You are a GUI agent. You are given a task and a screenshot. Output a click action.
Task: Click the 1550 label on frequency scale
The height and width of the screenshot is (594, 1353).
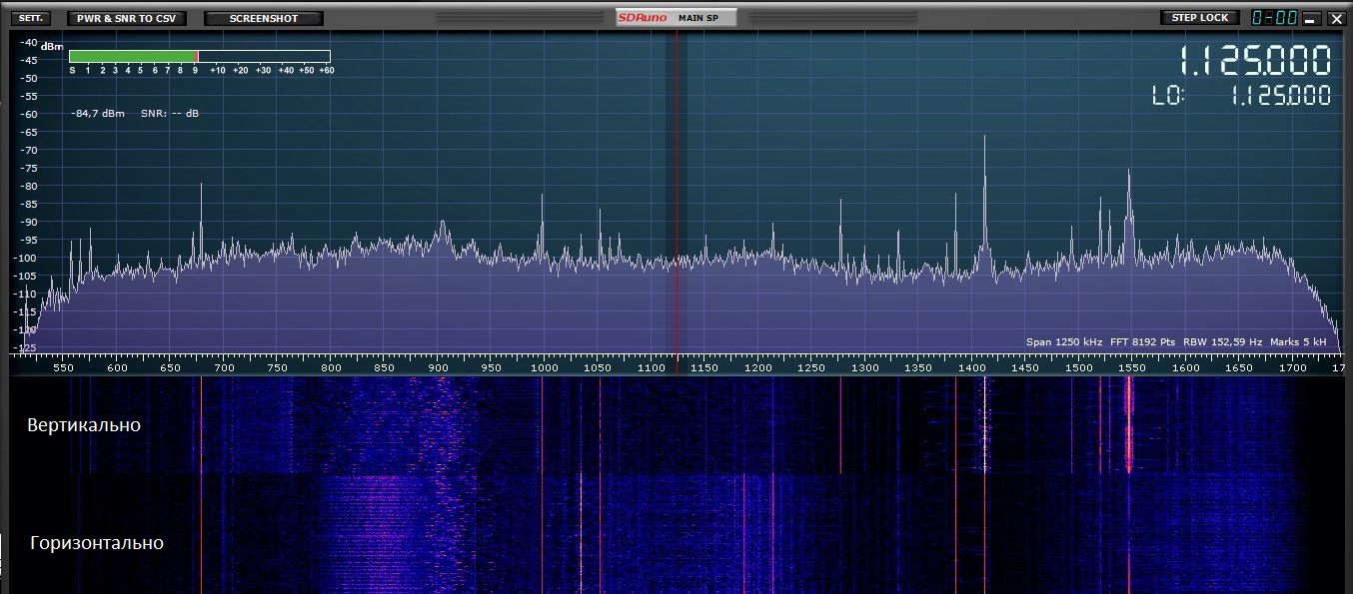pos(1132,368)
